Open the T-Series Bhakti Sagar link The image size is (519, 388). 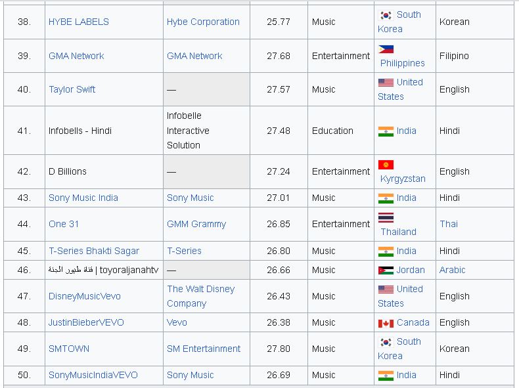(94, 251)
